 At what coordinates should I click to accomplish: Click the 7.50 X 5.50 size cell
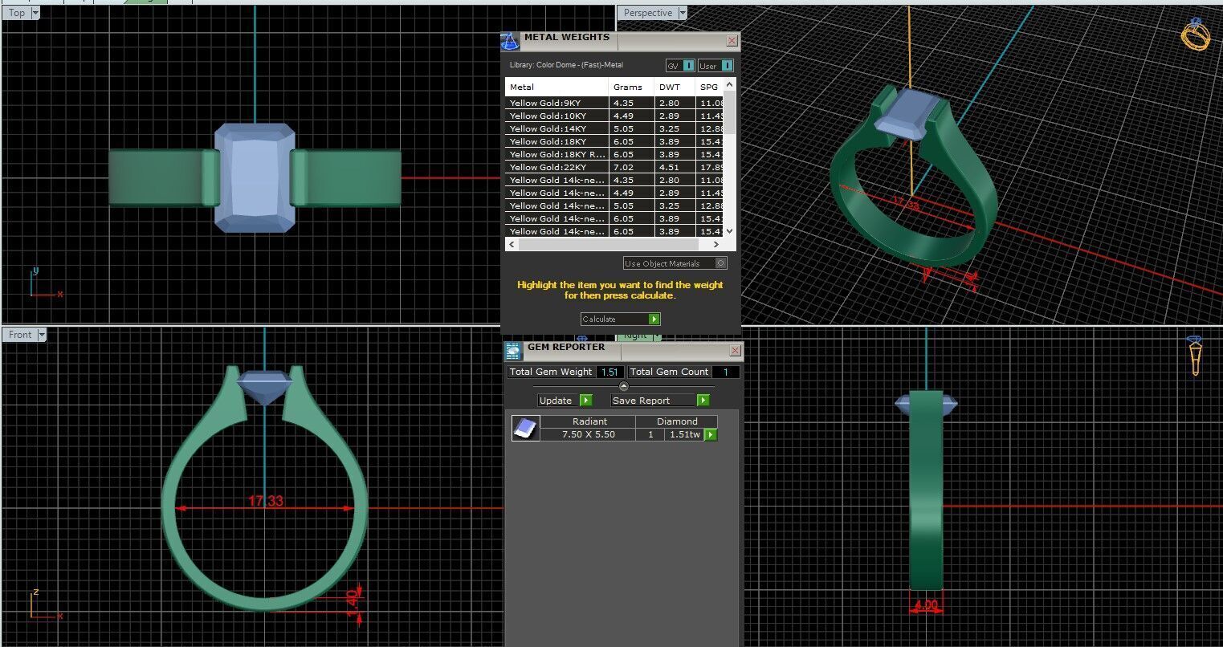point(588,434)
